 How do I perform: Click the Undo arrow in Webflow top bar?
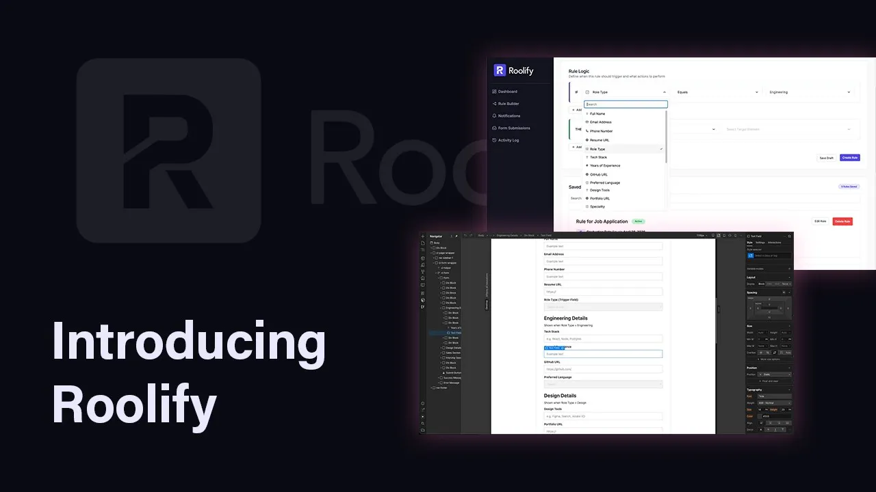pos(465,235)
